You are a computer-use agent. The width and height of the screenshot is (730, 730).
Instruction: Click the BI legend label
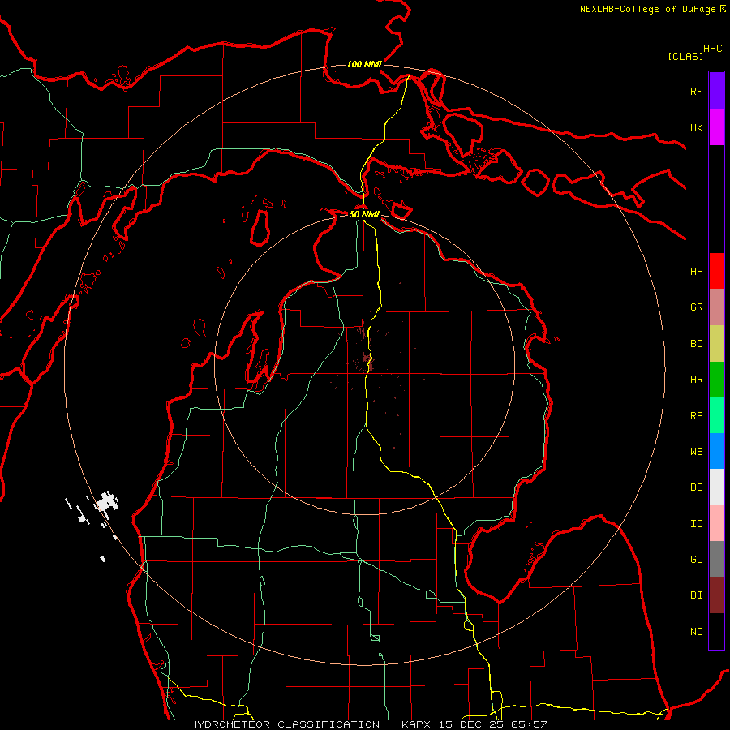[x=696, y=595]
